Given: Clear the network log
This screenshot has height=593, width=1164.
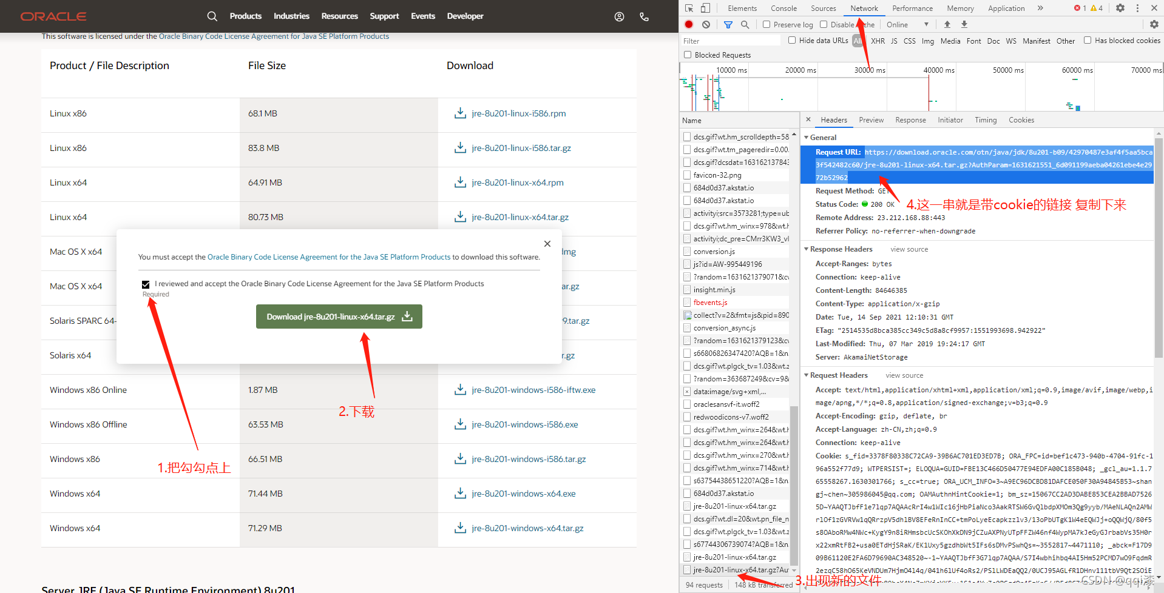Looking at the screenshot, I should coord(706,24).
